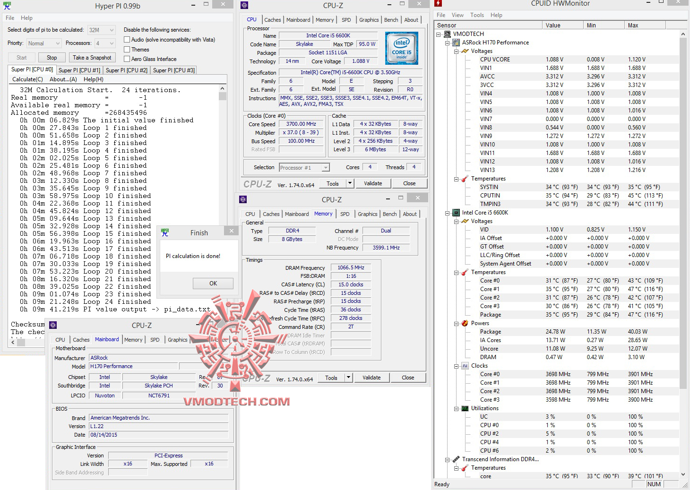Select the ASRock H170 Performance motherboard icon
Screen dimensions: 690x490
(456, 43)
